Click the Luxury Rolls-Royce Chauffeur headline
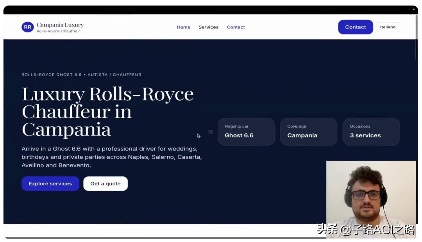This screenshot has width=422, height=242. click(x=107, y=112)
